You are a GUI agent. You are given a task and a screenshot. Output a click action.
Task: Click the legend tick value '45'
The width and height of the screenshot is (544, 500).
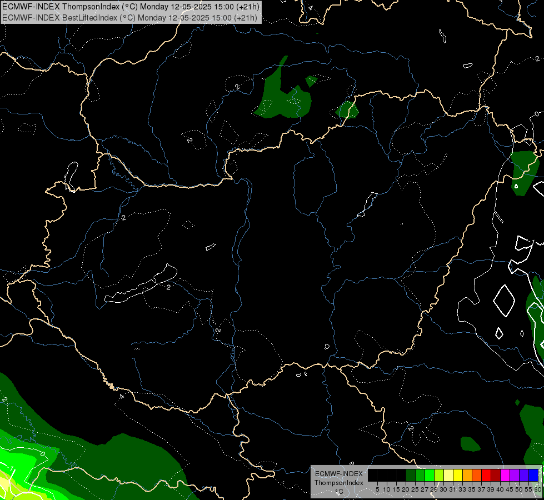click(x=510, y=489)
